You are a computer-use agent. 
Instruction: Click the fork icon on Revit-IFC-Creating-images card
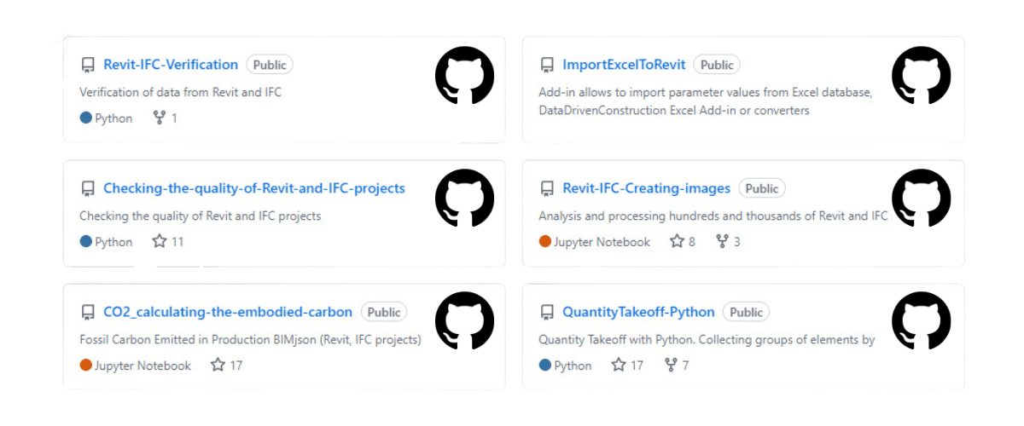(x=722, y=241)
